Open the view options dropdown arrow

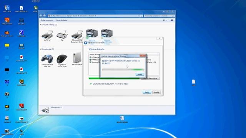167,20
